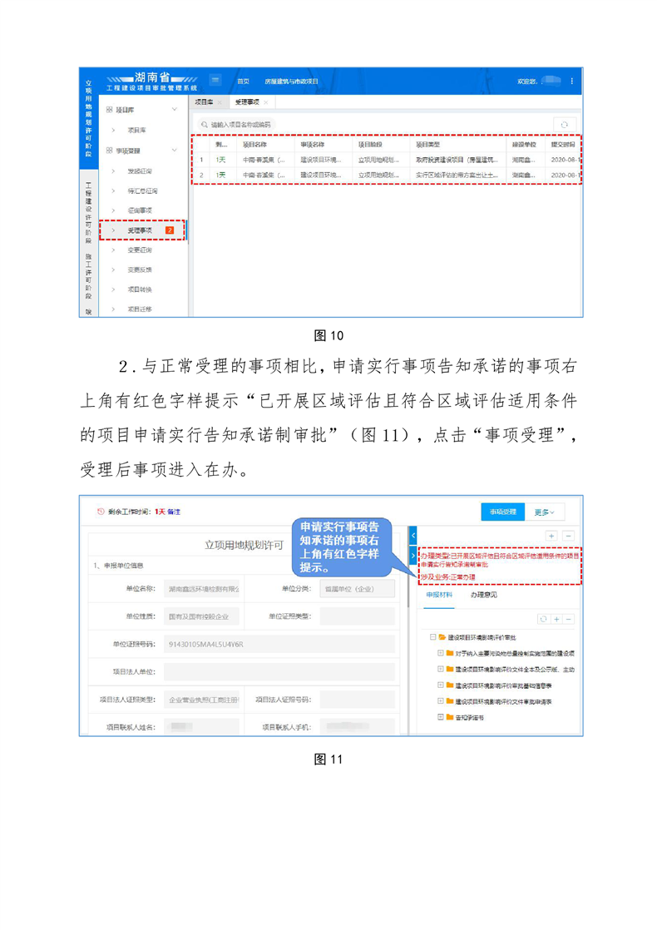Image resolution: width=657 pixels, height=930 pixels.
Task: Click the 事项名称 column header
Action: coord(313,145)
